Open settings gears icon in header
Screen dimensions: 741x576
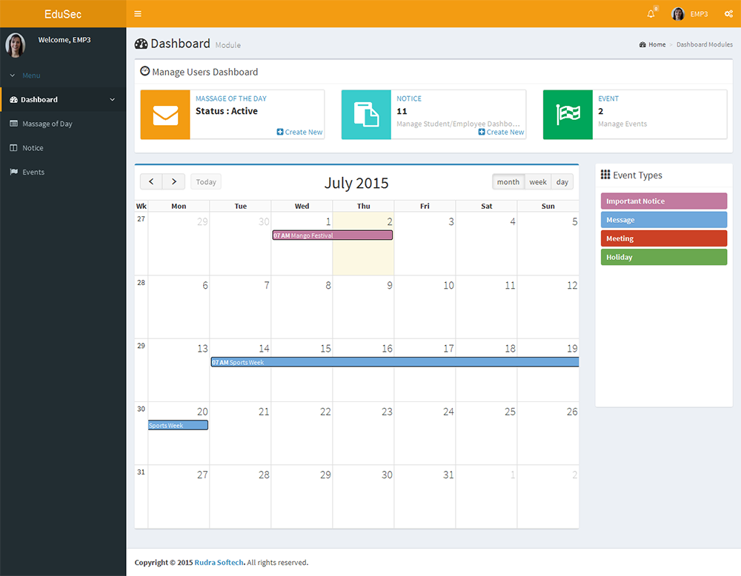coord(728,13)
